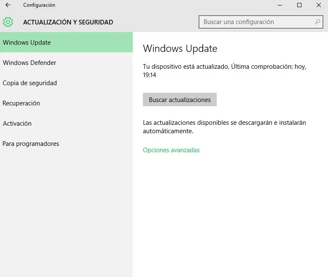Screen dimensions: 328x277
Task: Click the magnifier icon in the search box
Action: 317,22
